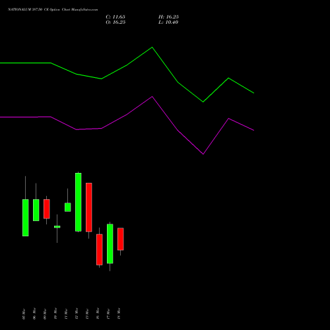Screen dimensions: 330x330
Task: Click the 13 Mar date label
Action: point(87,314)
